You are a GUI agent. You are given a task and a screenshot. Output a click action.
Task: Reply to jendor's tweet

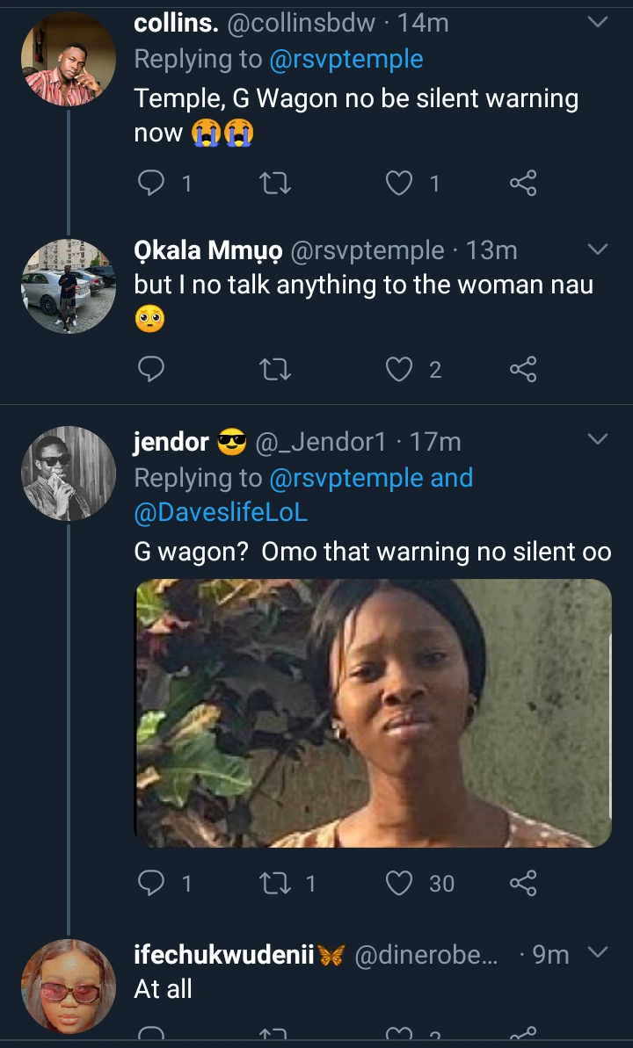tap(152, 883)
